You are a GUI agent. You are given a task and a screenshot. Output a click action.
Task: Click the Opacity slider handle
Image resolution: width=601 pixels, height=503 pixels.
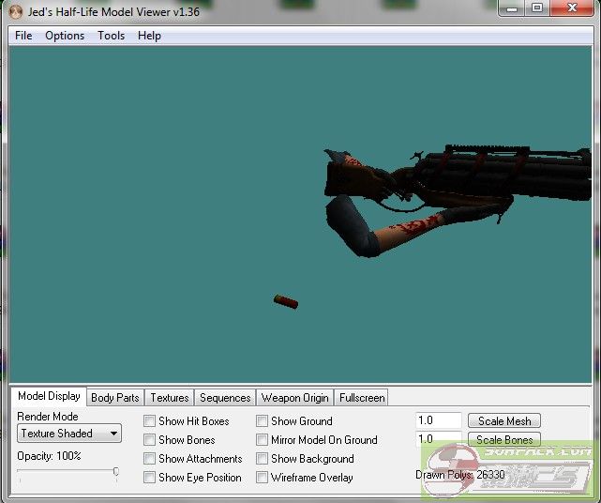116,472
